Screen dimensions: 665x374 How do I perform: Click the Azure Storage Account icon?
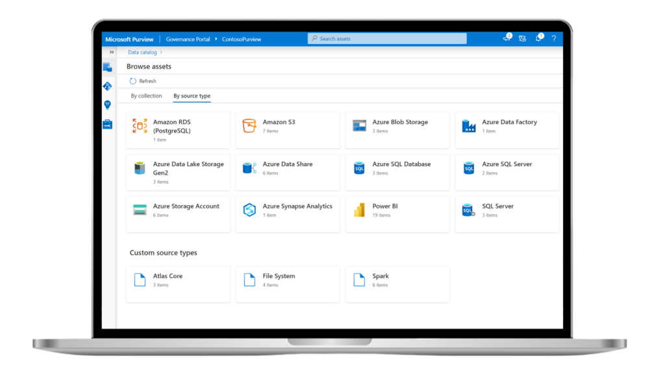pos(140,210)
